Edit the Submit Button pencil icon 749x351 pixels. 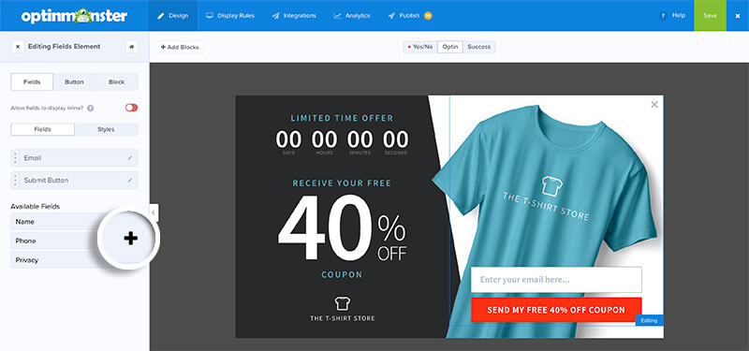click(x=130, y=181)
